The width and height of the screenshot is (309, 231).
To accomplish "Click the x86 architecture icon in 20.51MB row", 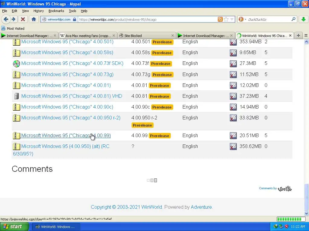I will [233, 136].
